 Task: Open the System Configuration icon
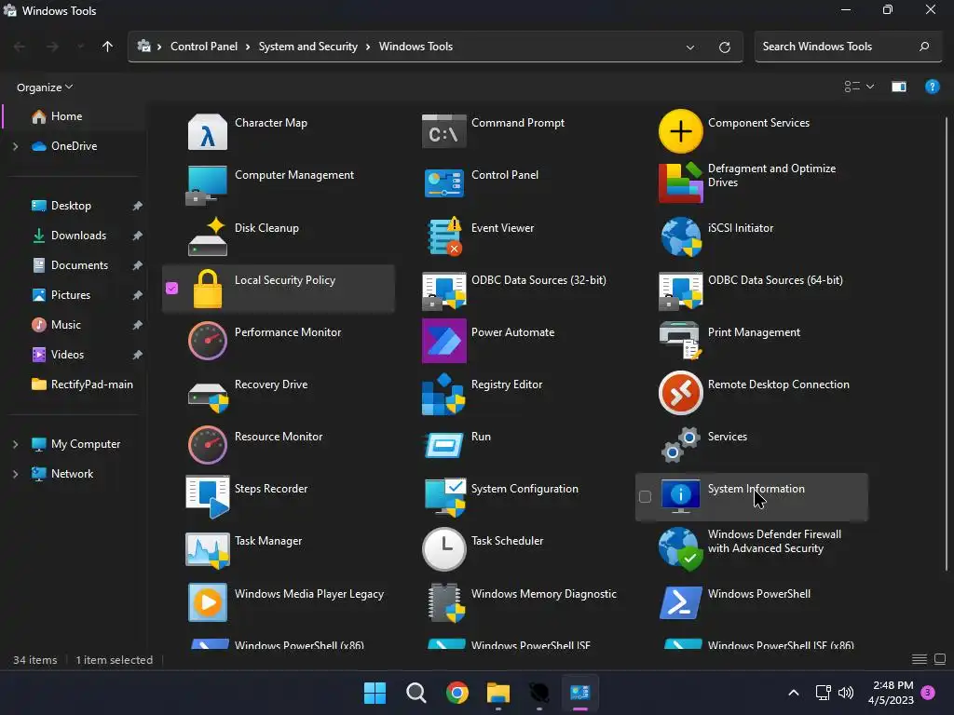pyautogui.click(x=445, y=497)
